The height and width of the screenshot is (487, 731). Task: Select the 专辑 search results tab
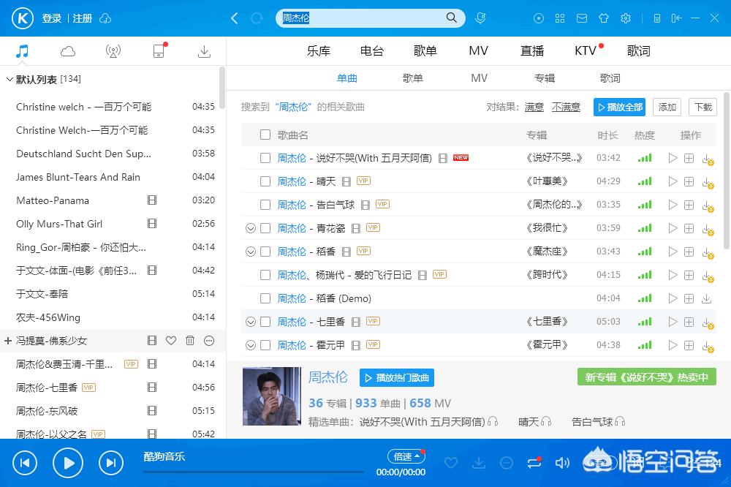point(545,78)
